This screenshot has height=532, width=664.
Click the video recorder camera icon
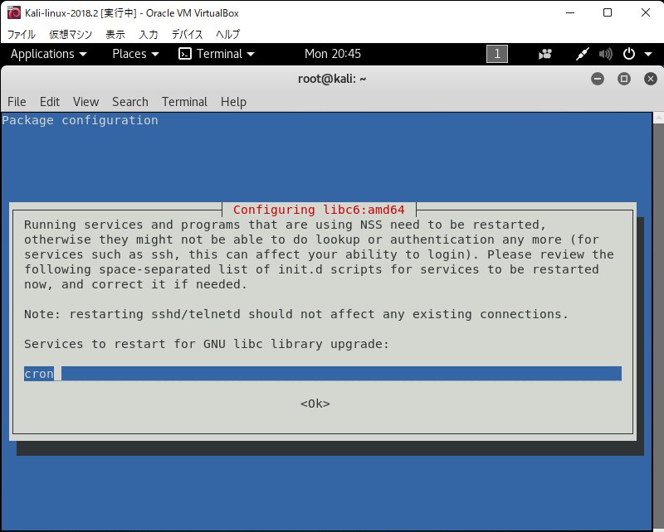pyautogui.click(x=545, y=54)
